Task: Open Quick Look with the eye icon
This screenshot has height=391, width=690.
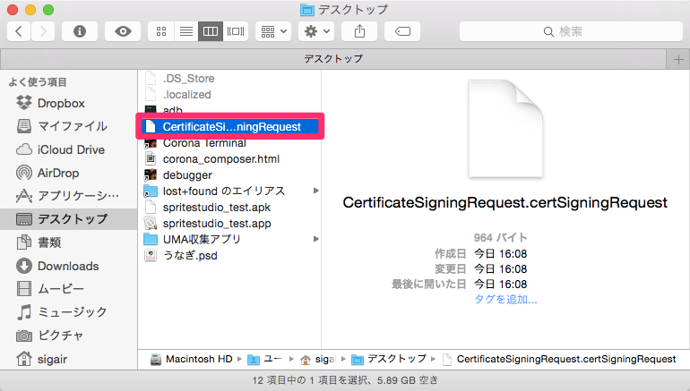Action: (123, 31)
